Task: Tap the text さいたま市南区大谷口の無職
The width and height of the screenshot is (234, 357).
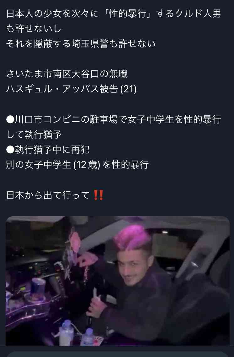Action: tap(67, 74)
